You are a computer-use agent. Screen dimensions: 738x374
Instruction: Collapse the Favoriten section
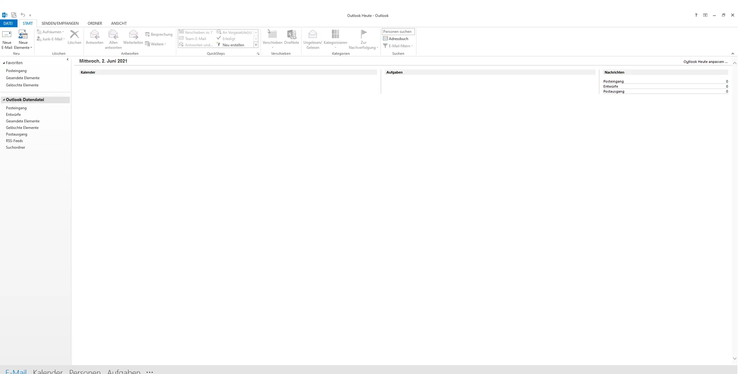(x=4, y=63)
